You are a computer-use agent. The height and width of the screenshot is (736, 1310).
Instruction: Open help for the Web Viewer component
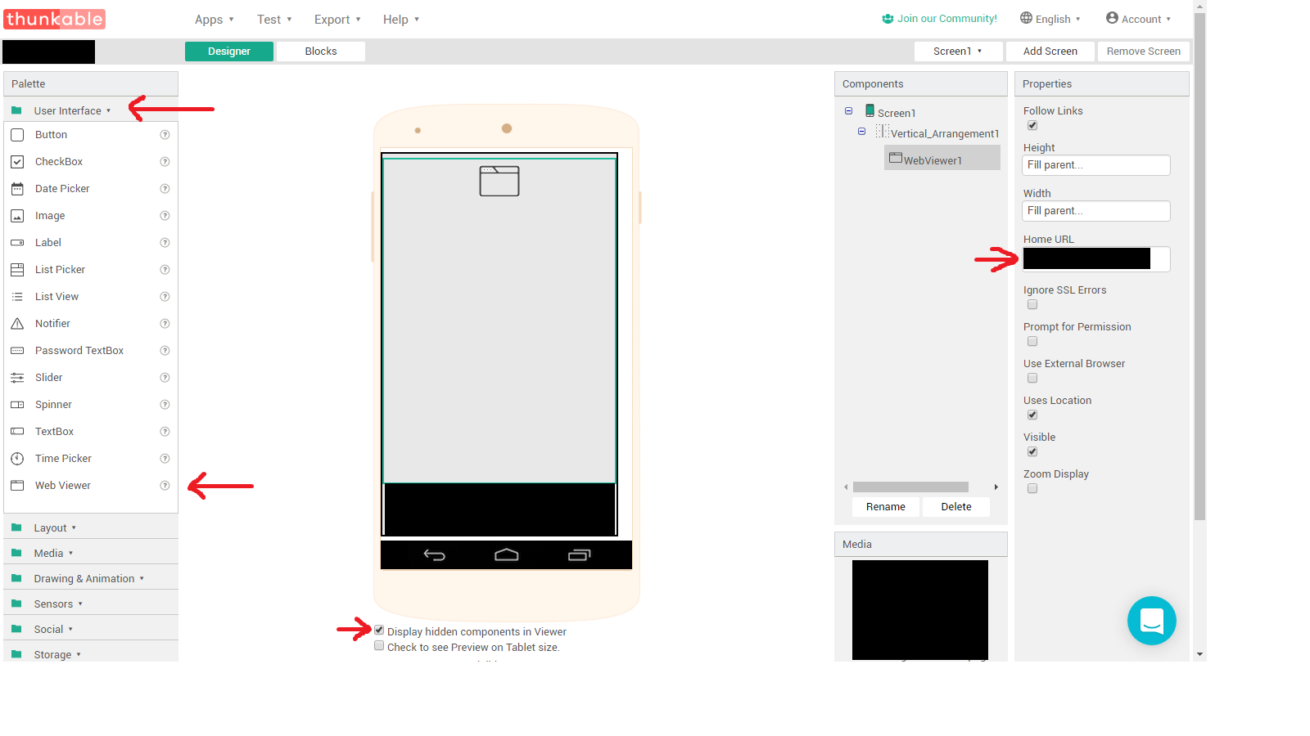tap(165, 486)
